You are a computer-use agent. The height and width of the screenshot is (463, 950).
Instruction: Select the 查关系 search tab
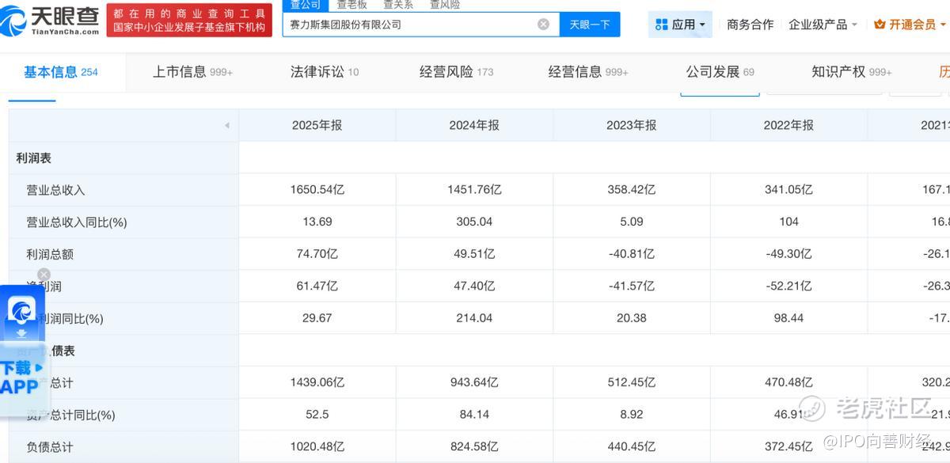pos(398,5)
